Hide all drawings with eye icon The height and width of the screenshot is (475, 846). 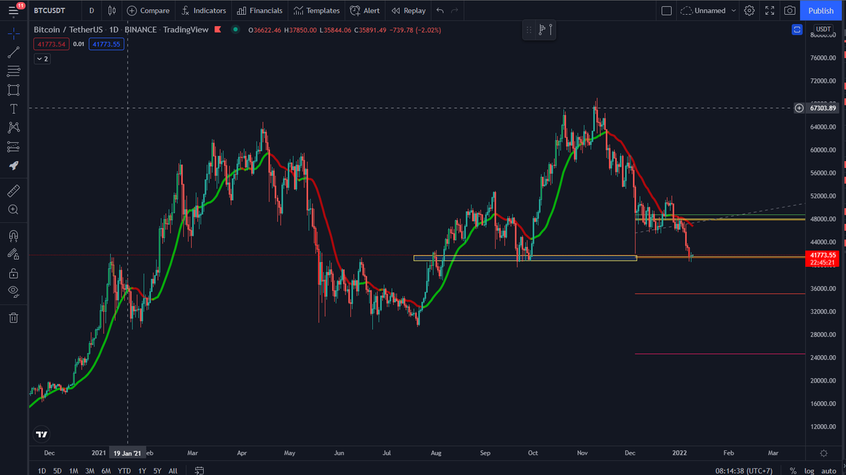pyautogui.click(x=13, y=291)
